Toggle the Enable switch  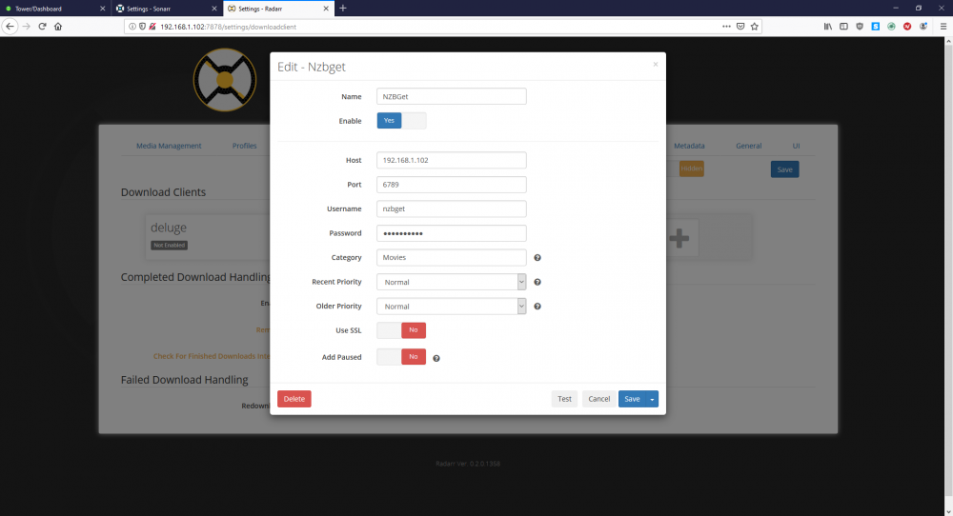point(401,121)
